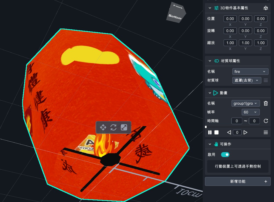Open the animation playback options menu
The height and width of the screenshot is (202, 274).
pyautogui.click(x=266, y=132)
